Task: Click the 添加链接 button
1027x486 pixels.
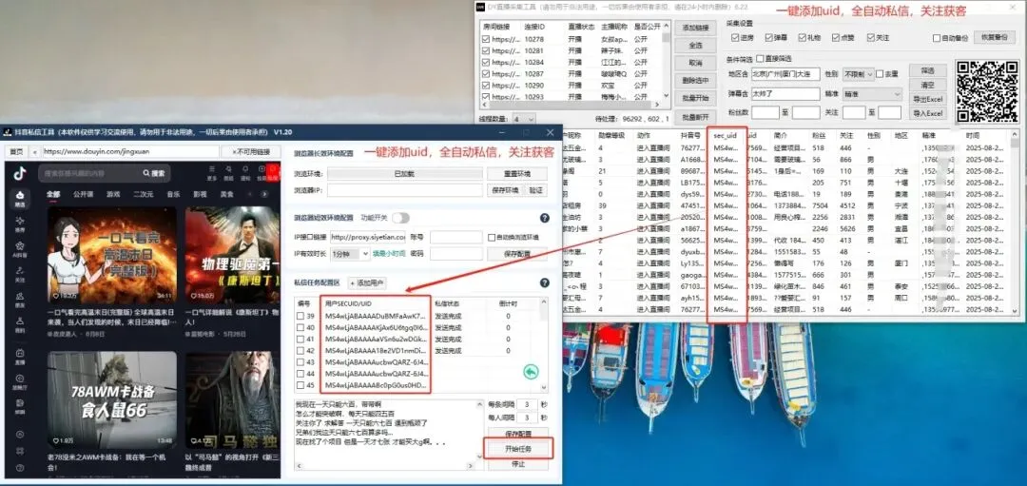Action: (x=695, y=29)
